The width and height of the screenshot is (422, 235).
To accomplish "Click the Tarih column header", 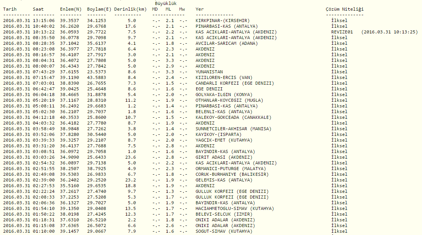I will 10,9.
